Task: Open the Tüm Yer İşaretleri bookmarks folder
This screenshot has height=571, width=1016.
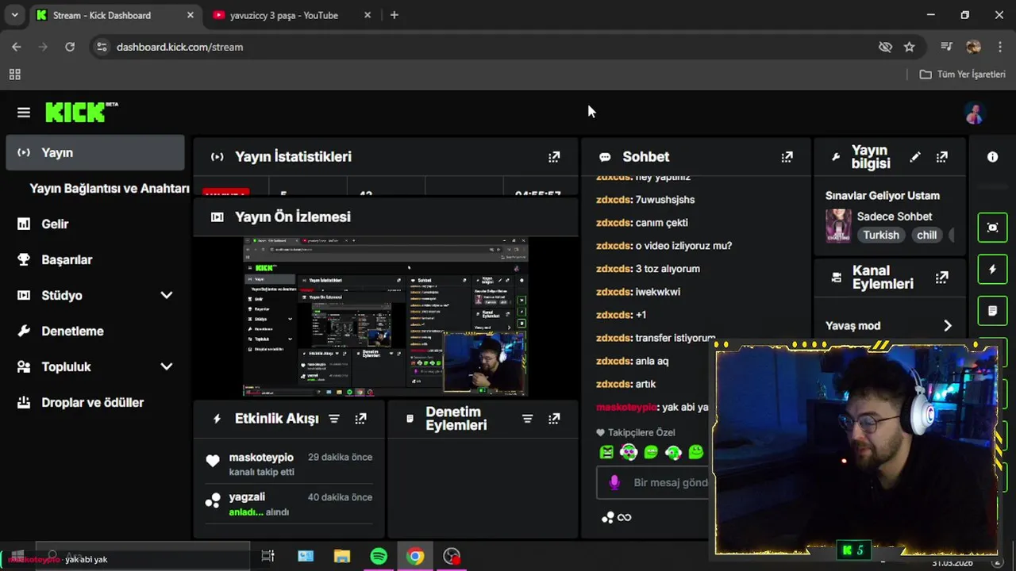Action: pyautogui.click(x=963, y=75)
